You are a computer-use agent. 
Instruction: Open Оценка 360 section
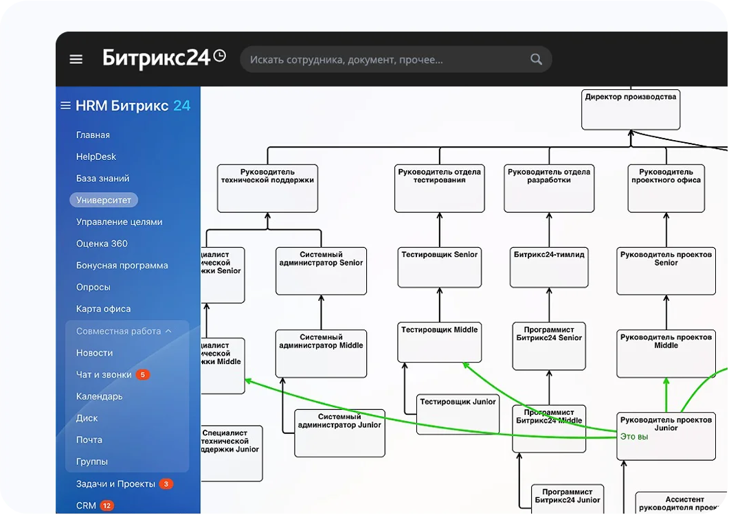click(102, 244)
